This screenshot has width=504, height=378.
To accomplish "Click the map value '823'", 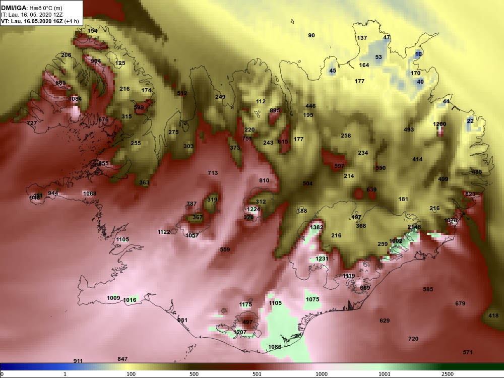I will tap(470, 194).
